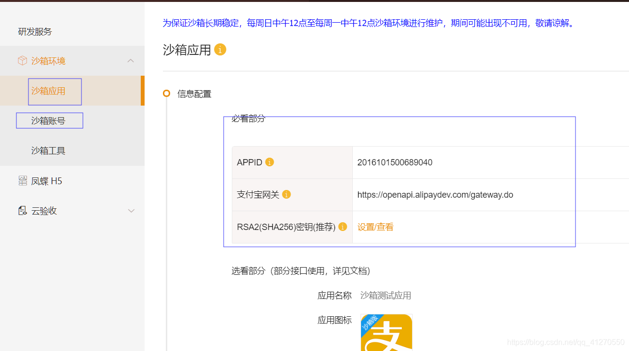
Task: Click the 云验收 sidebar icon
Action: [22, 211]
